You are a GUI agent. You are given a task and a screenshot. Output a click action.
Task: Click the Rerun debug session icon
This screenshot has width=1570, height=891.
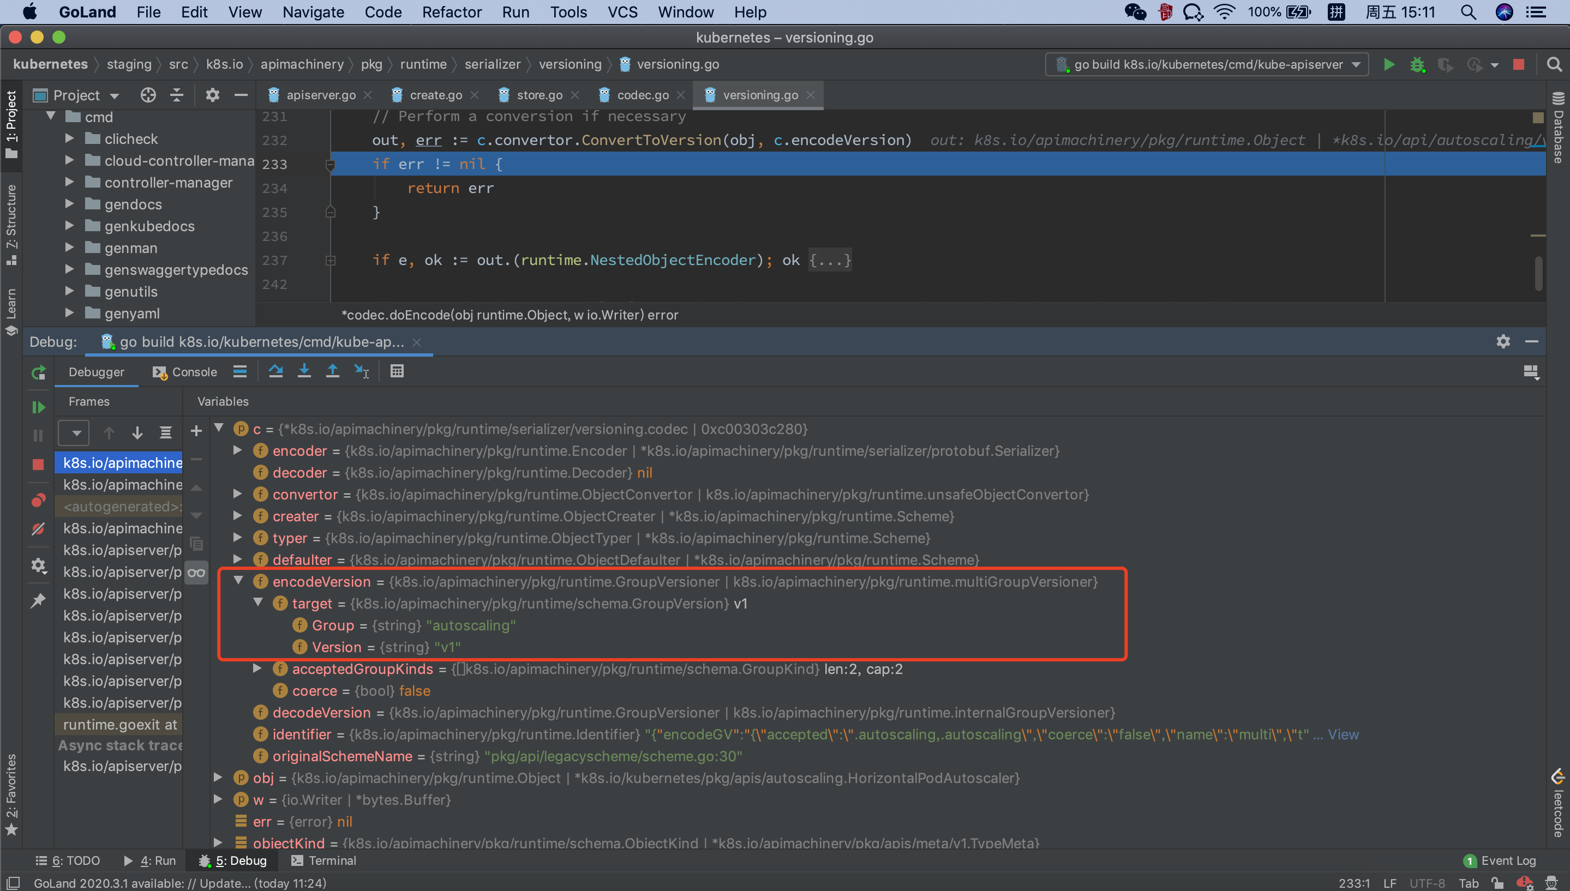[39, 372]
